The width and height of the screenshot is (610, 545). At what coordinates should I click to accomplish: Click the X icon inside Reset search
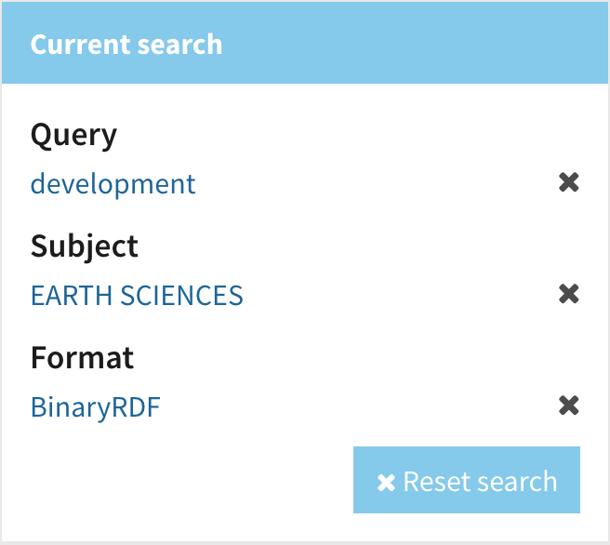(386, 482)
